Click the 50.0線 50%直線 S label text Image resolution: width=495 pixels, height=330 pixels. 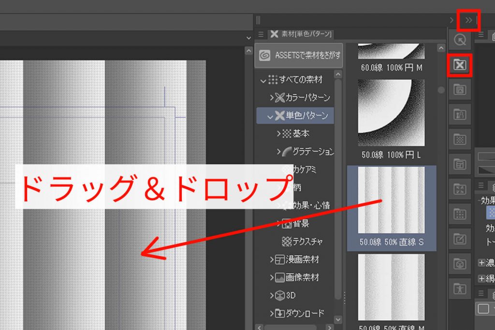point(391,242)
